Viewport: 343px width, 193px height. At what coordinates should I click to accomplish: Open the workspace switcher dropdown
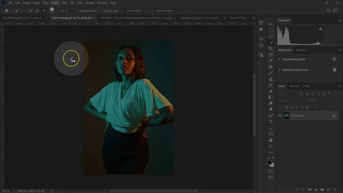[335, 11]
